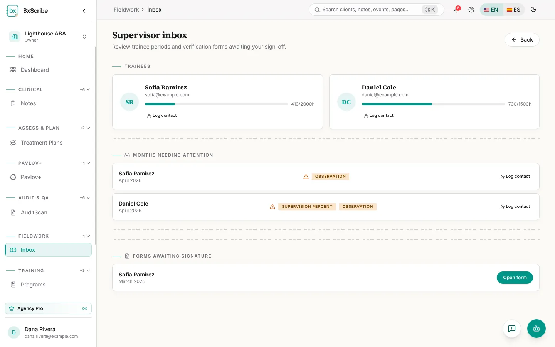Go back with the Back button

point(522,40)
